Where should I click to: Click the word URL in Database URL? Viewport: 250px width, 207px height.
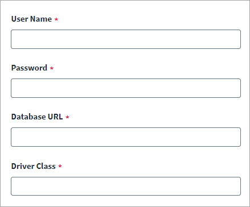pyautogui.click(x=55, y=117)
